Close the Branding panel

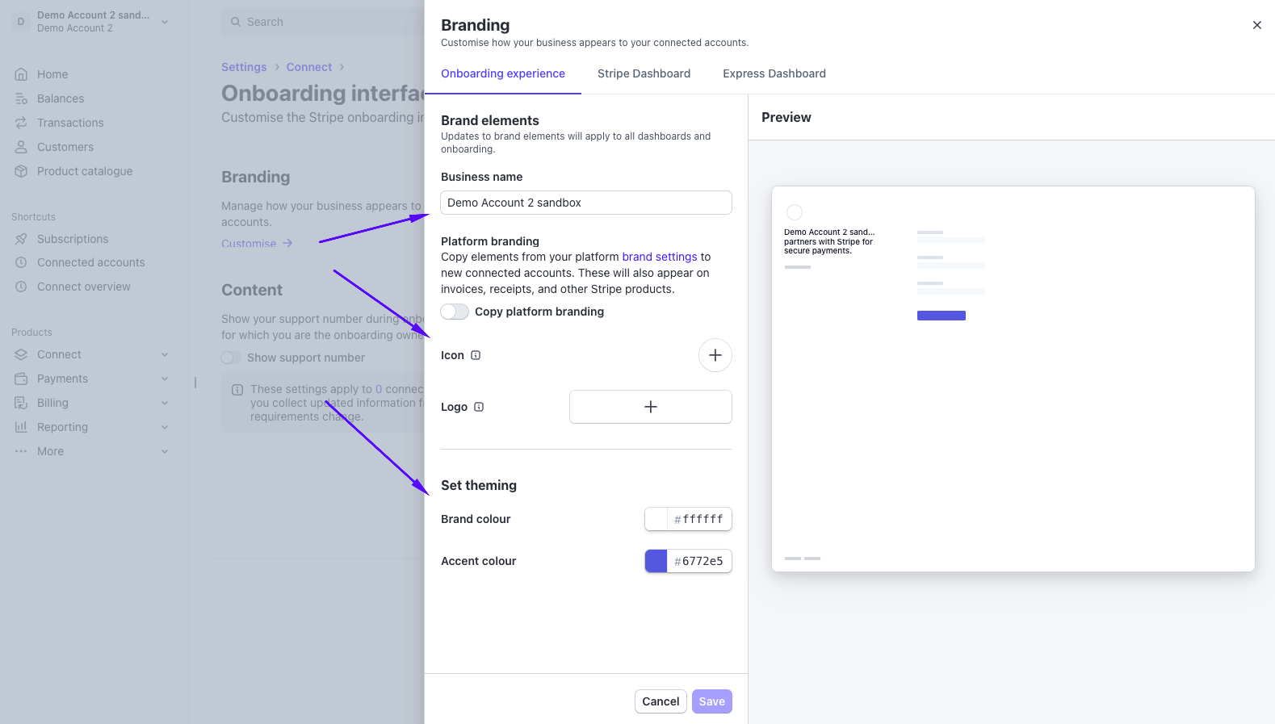[x=1257, y=25]
